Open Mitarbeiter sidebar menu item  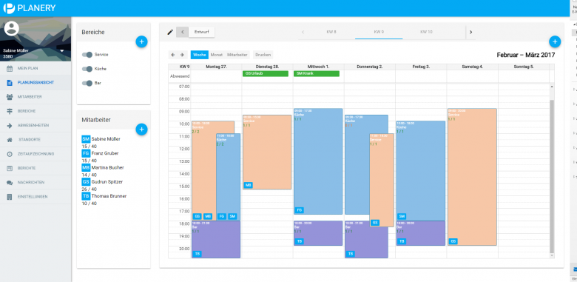click(x=36, y=97)
